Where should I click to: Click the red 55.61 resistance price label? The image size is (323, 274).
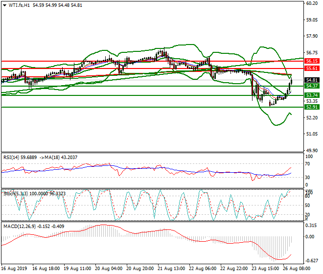tap(312, 68)
